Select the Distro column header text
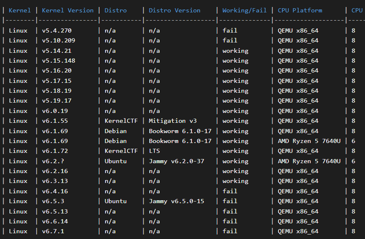The width and height of the screenshot is (365, 239). tap(116, 10)
